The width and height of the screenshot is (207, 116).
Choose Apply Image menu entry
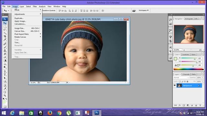[x=27, y=21]
